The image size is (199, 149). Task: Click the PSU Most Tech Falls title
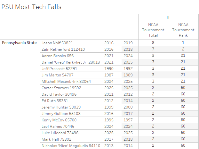click(x=31, y=7)
